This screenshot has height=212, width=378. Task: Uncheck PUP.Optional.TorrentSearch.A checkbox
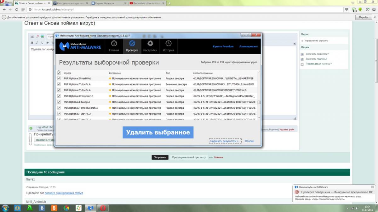click(x=59, y=108)
